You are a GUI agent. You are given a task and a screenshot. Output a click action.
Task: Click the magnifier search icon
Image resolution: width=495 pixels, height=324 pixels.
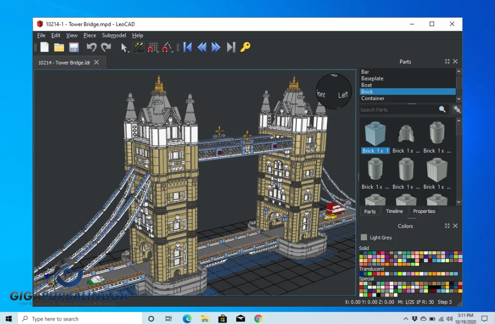coord(442,110)
